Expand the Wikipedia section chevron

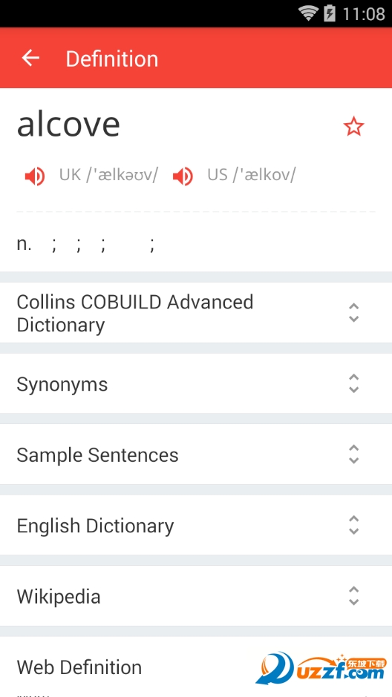click(x=353, y=595)
